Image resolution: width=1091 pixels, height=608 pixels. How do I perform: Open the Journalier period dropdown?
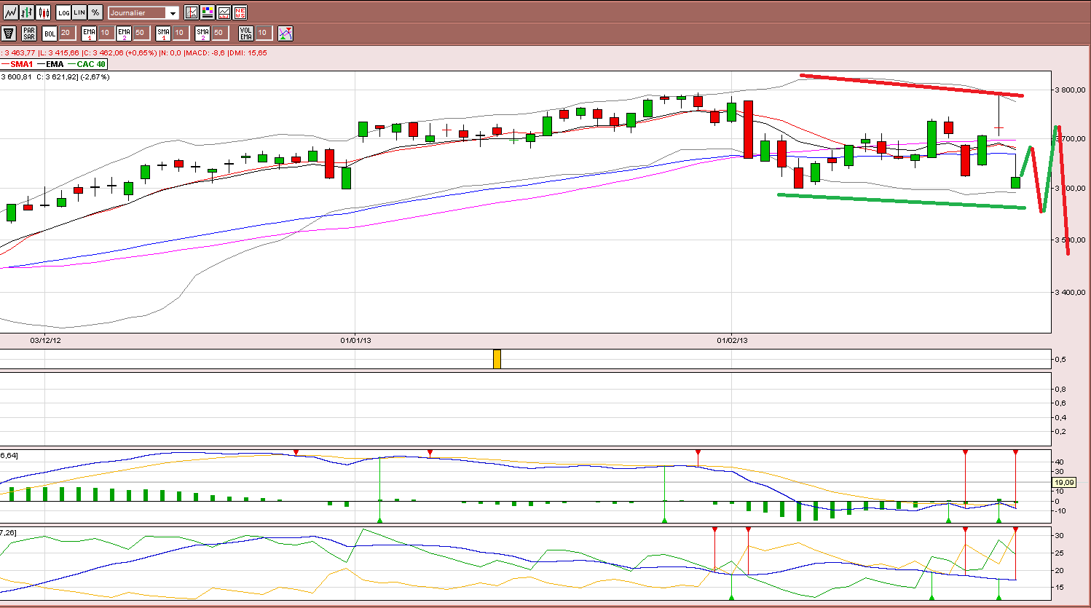(143, 13)
